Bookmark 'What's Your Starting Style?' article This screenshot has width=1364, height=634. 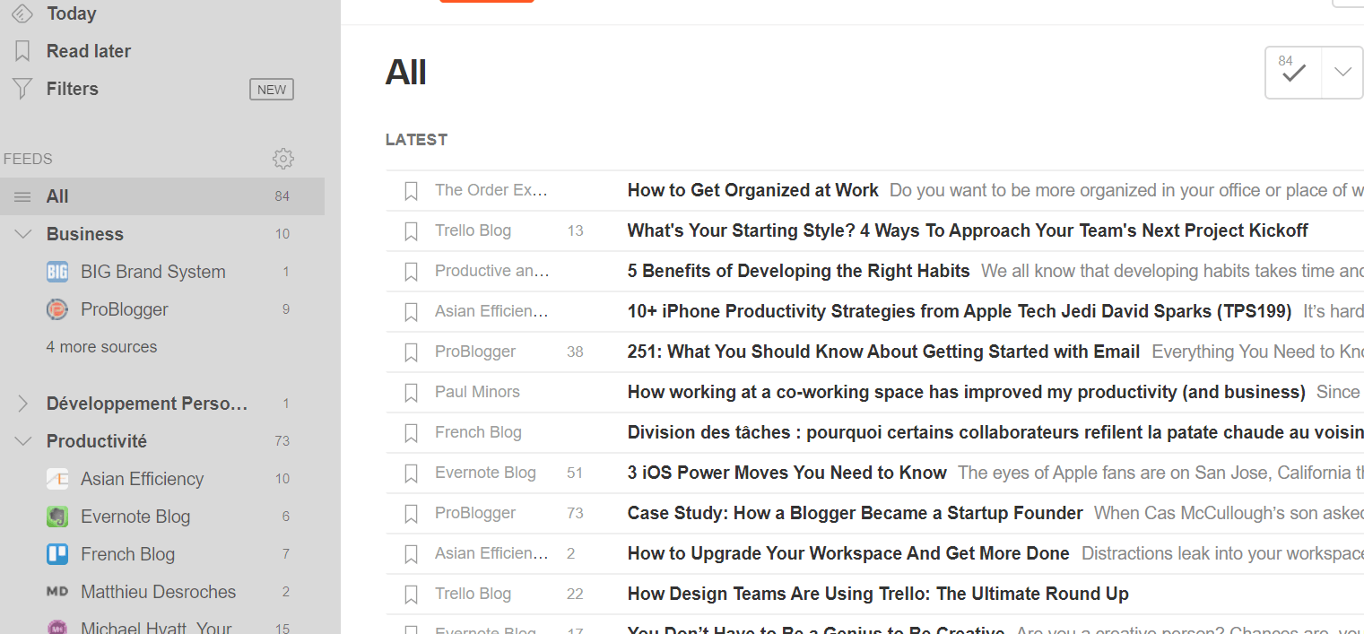coord(411,230)
